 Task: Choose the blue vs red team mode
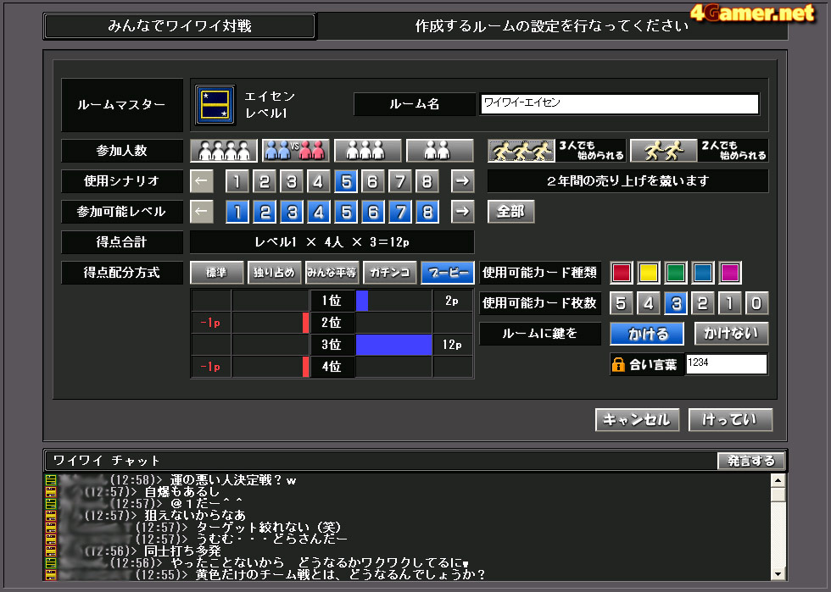point(296,151)
